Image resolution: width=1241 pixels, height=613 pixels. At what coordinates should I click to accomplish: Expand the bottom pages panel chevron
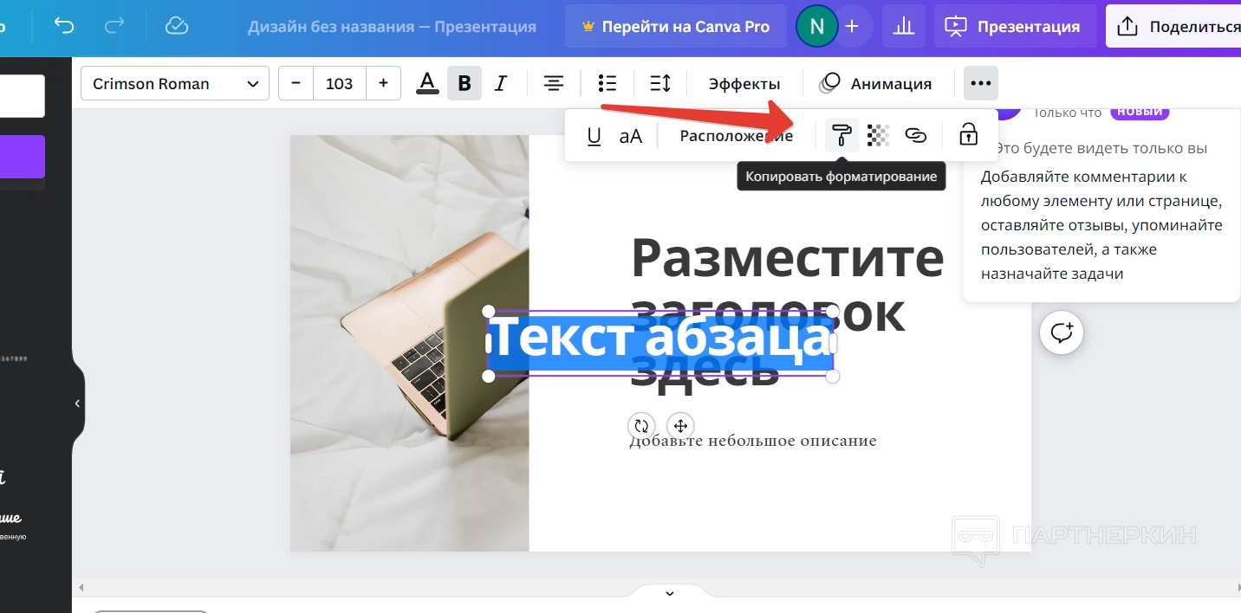669,593
